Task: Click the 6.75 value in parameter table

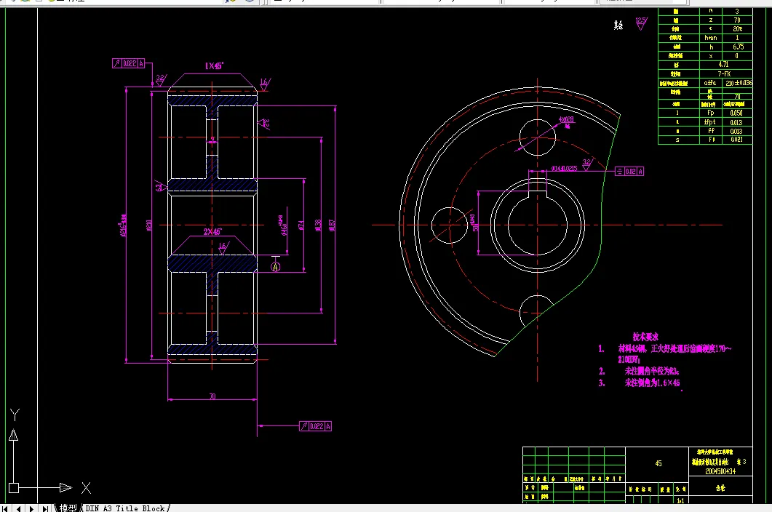Action: tap(737, 47)
